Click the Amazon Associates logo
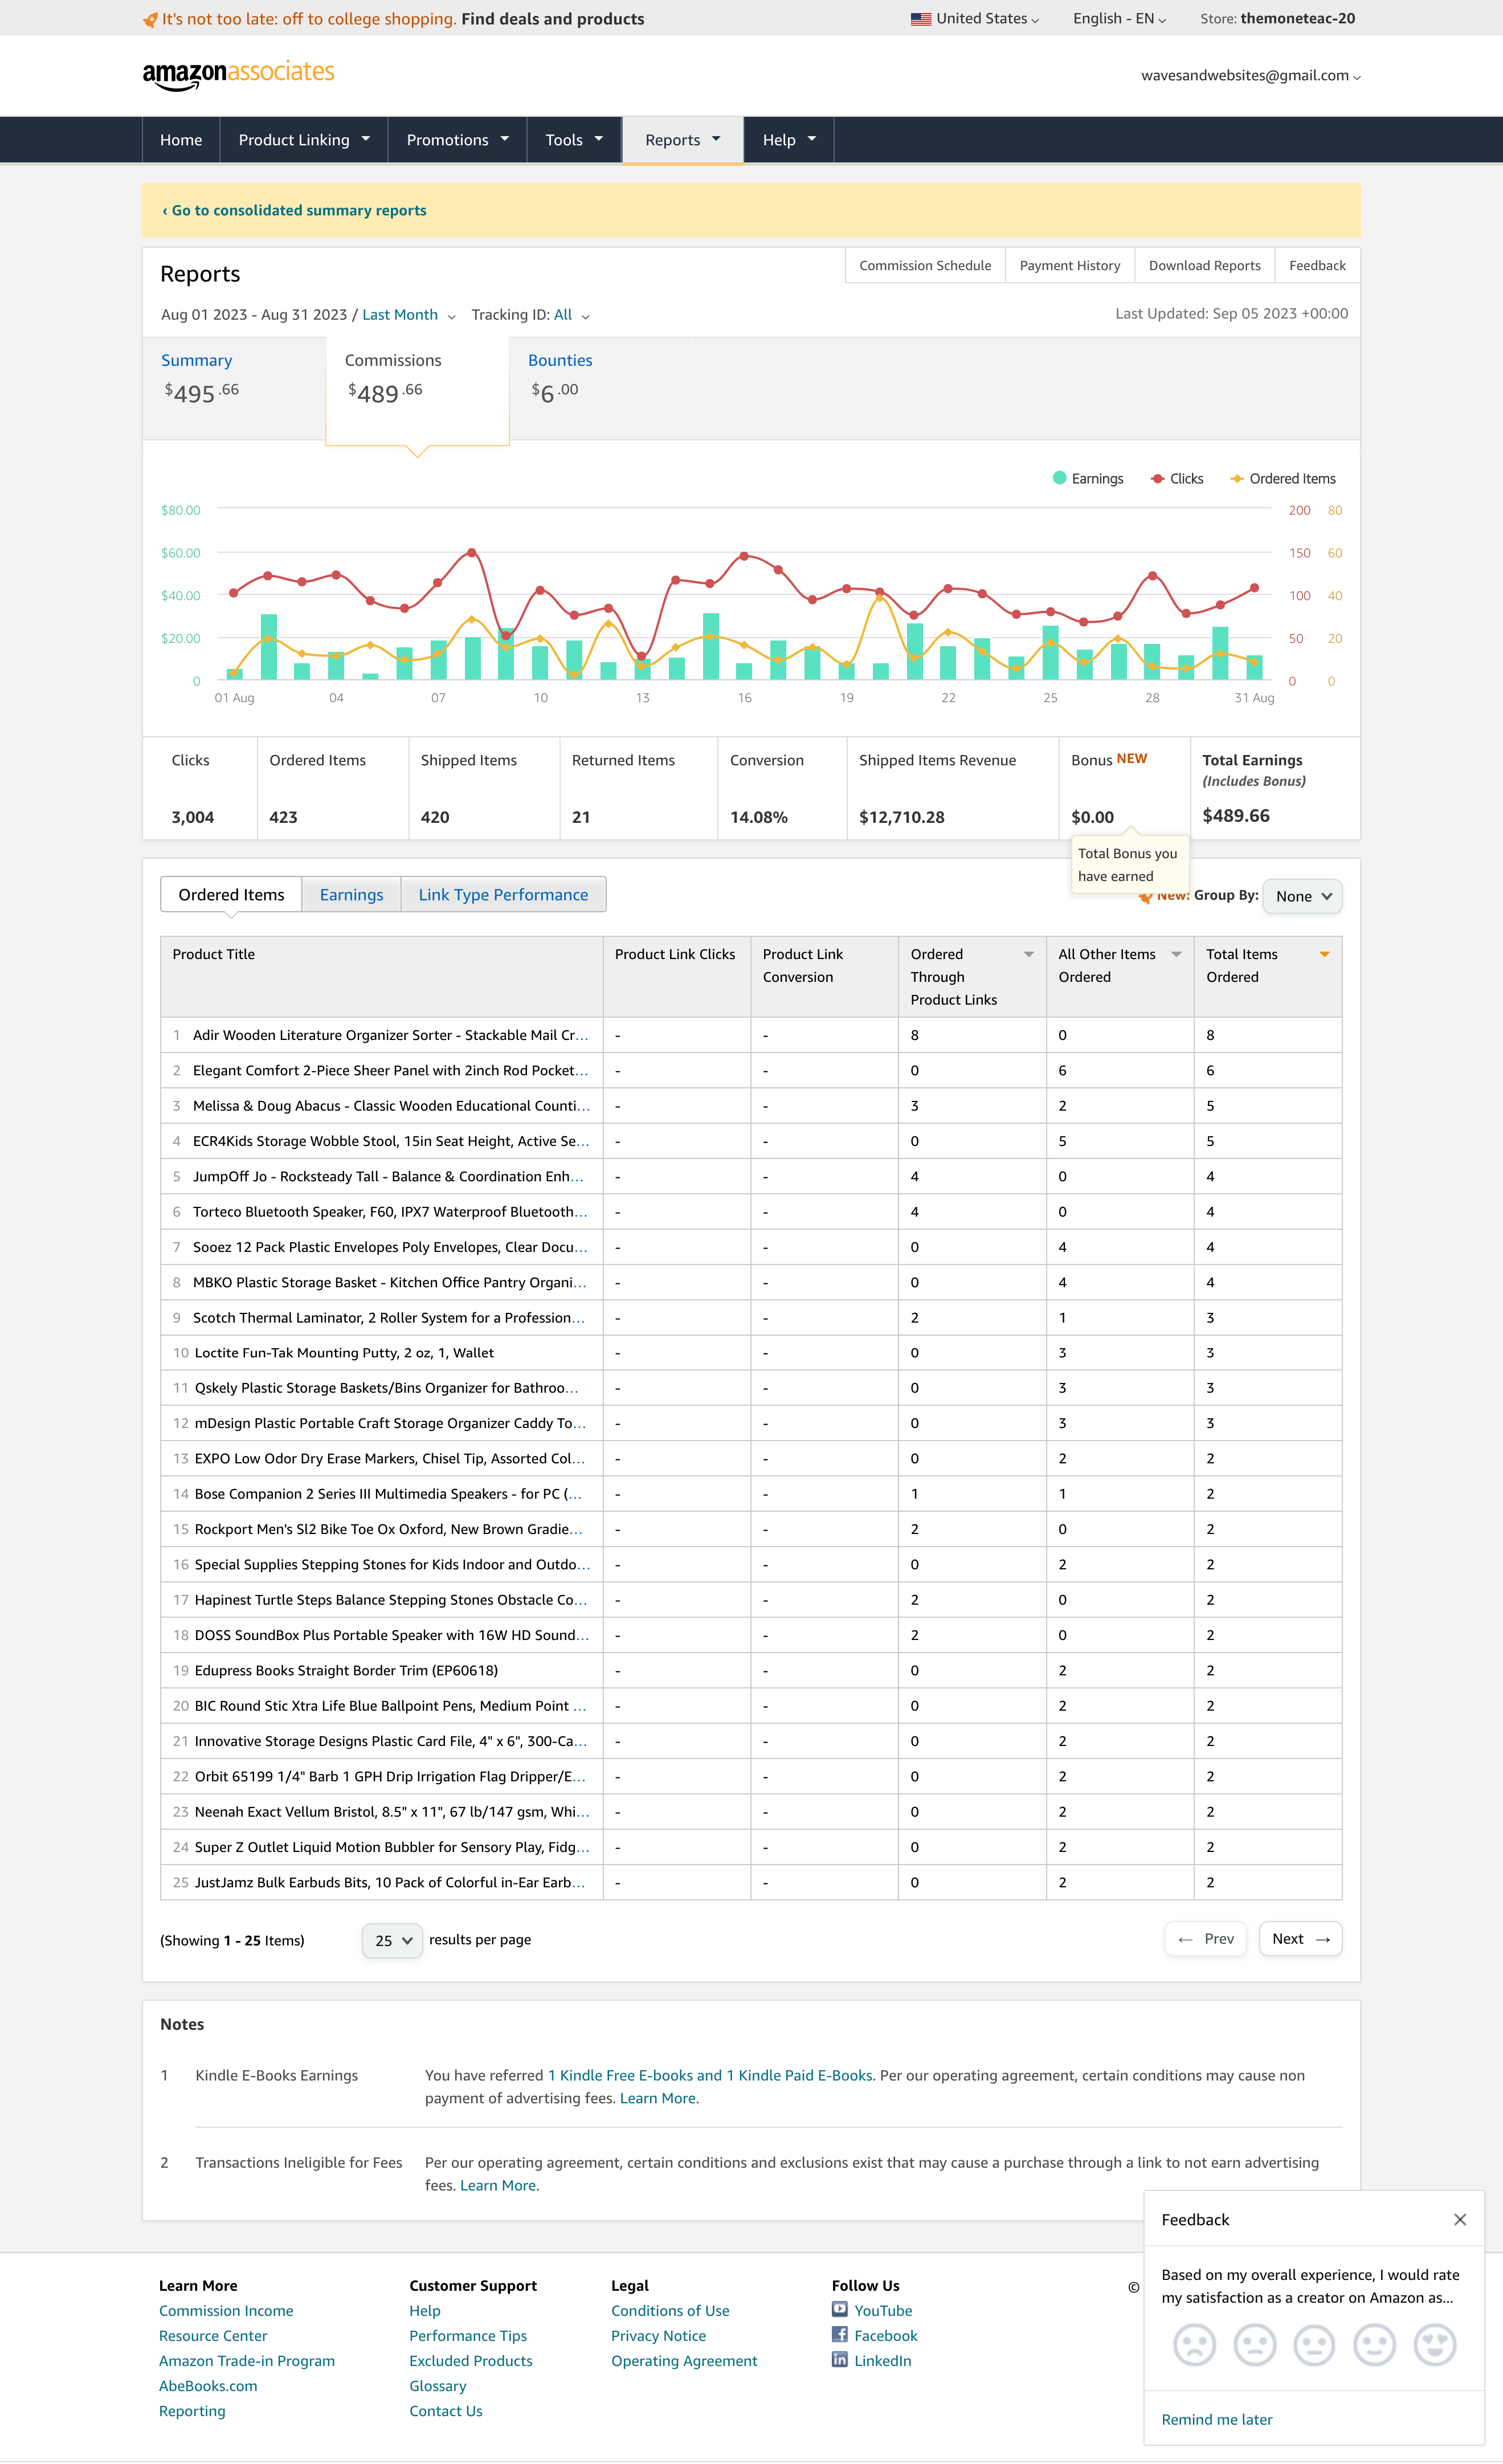This screenshot has width=1503, height=2464. [238, 74]
